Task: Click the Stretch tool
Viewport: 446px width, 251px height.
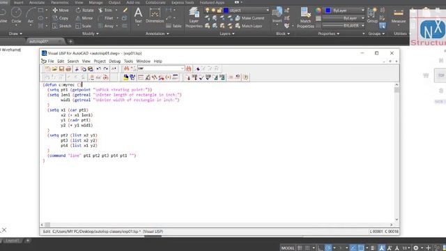Action: pyautogui.click(x=62, y=26)
